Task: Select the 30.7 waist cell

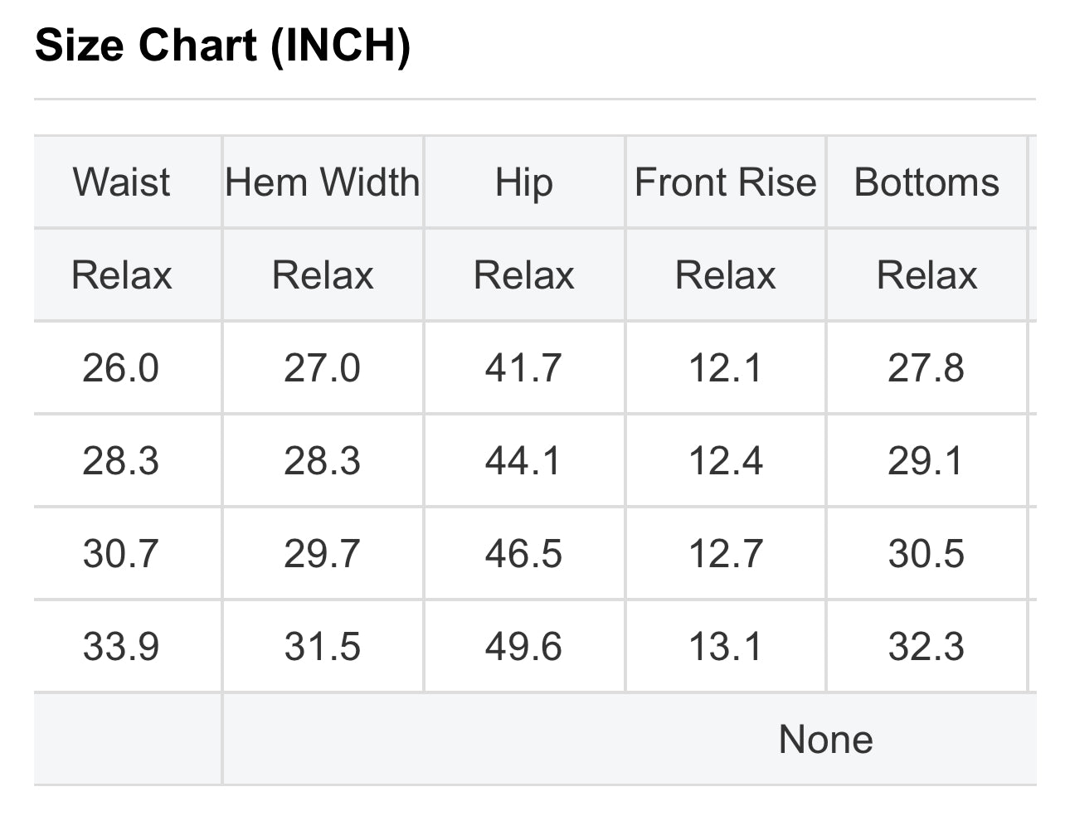Action: (121, 554)
